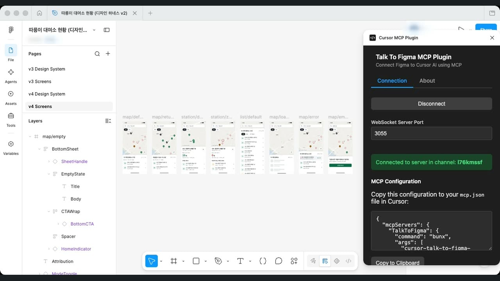
Task: Expand the HomeIndicator layer
Action: click(x=49, y=249)
